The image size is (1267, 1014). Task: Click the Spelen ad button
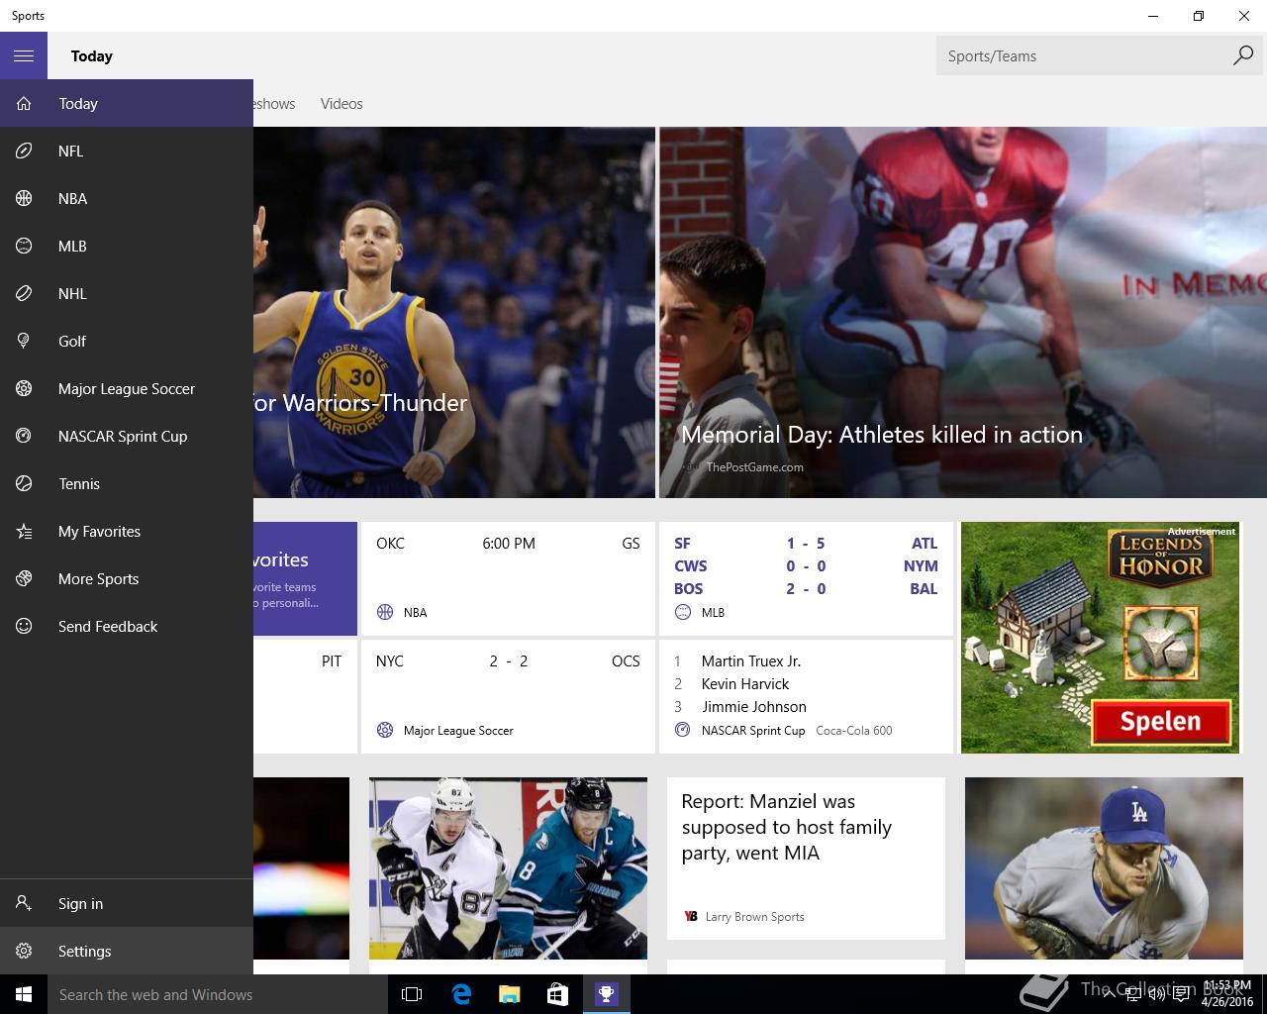1160,722
